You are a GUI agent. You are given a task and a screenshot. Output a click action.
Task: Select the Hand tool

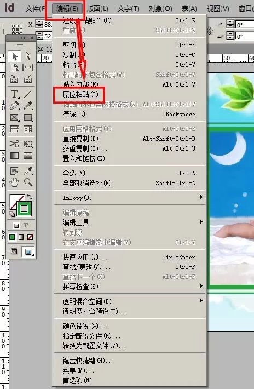(x=14, y=182)
